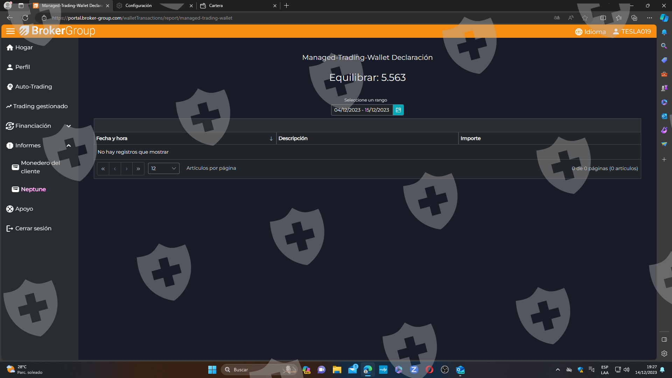Click the calendar date picker icon
The height and width of the screenshot is (378, 672).
pyautogui.click(x=398, y=110)
